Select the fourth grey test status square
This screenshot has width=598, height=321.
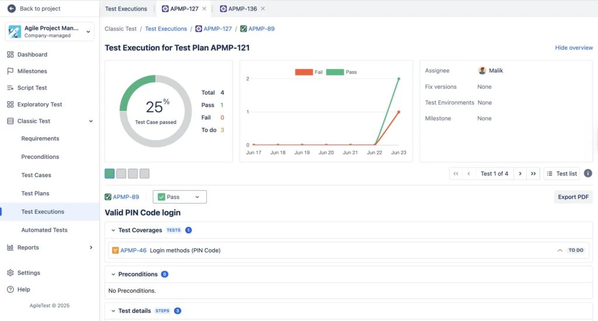[145, 174]
